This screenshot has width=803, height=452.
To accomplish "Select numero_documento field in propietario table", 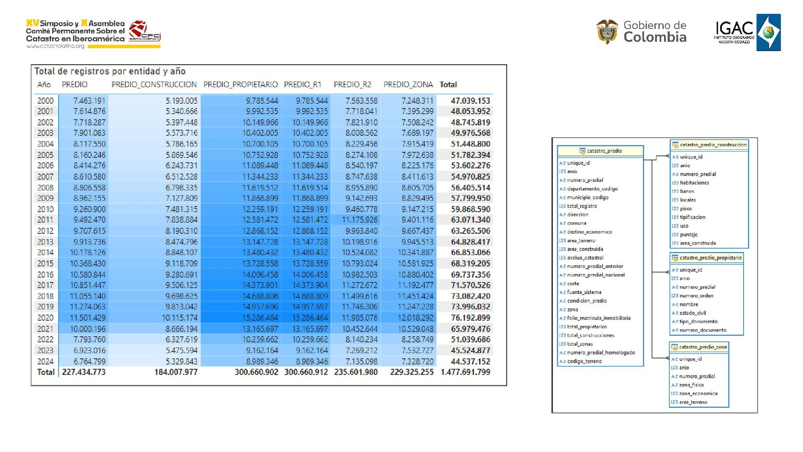I will click(703, 330).
